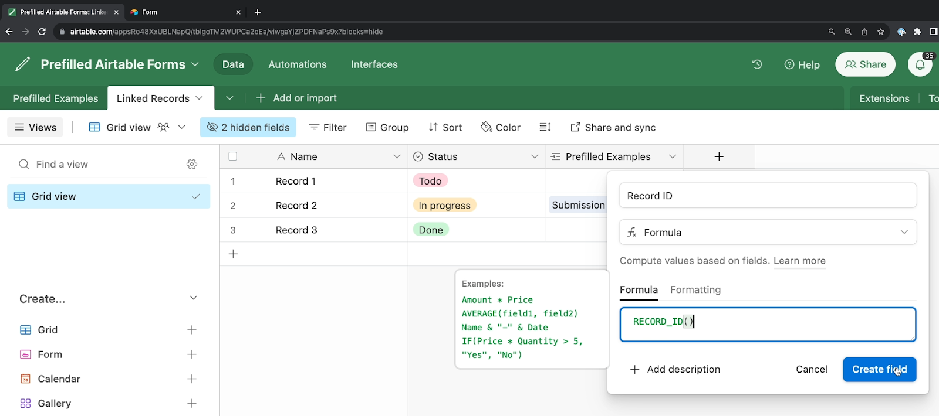This screenshot has height=416, width=939.
Task: Add a new record row plus
Action: tap(233, 254)
